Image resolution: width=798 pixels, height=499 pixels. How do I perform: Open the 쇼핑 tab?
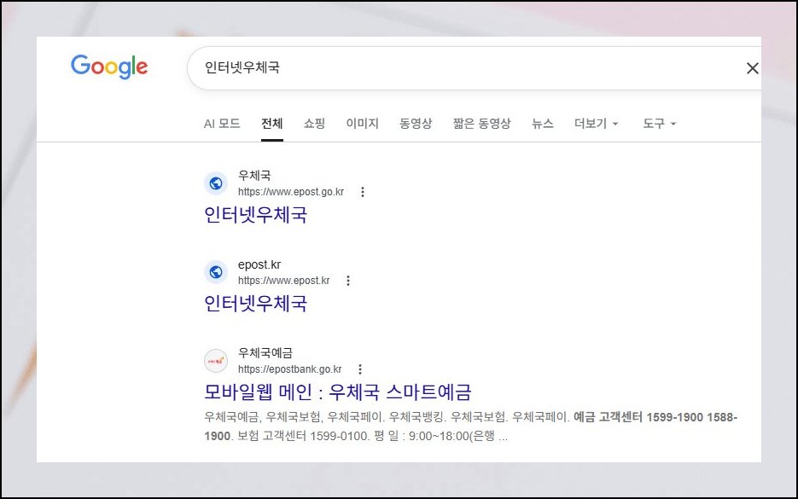(x=315, y=124)
